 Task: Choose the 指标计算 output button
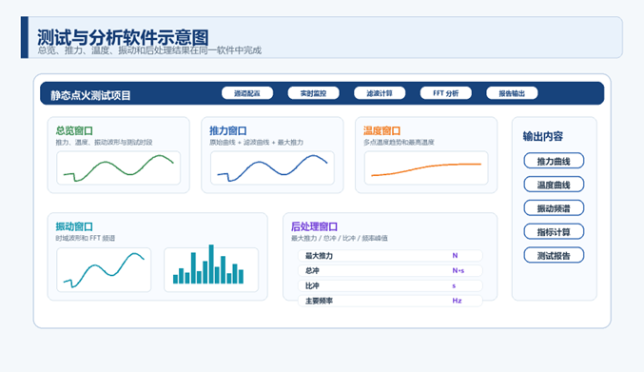(554, 231)
